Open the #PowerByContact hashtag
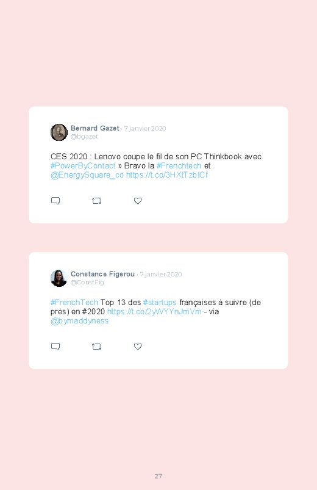 (83, 165)
